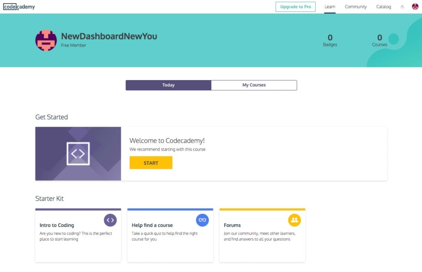The height and width of the screenshot is (272, 422).
Task: Click the large profile avatar picture
Action: [x=46, y=40]
